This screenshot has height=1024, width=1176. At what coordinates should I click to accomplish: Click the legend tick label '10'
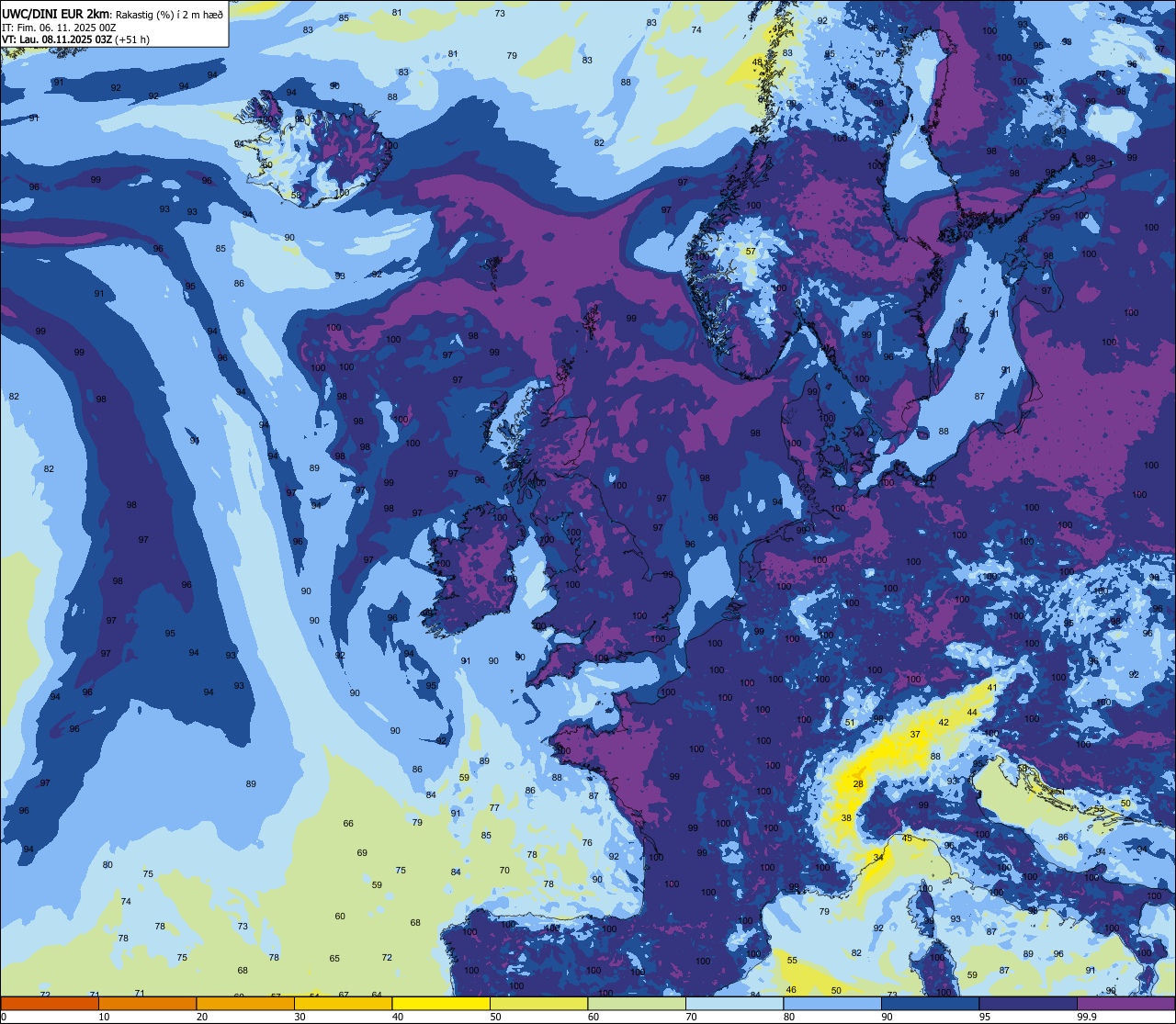tap(104, 1017)
